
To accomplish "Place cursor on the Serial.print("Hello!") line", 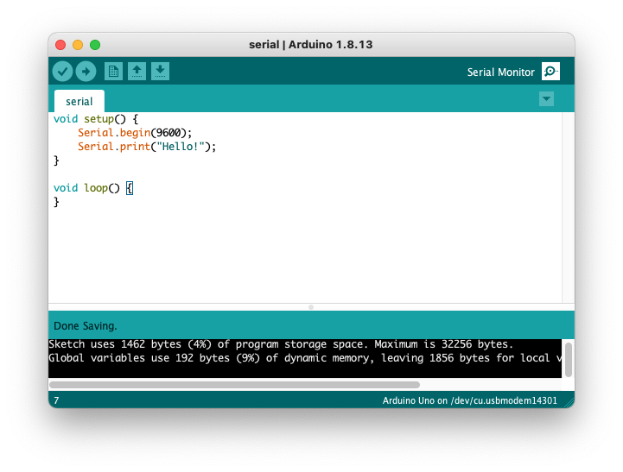I will point(146,147).
